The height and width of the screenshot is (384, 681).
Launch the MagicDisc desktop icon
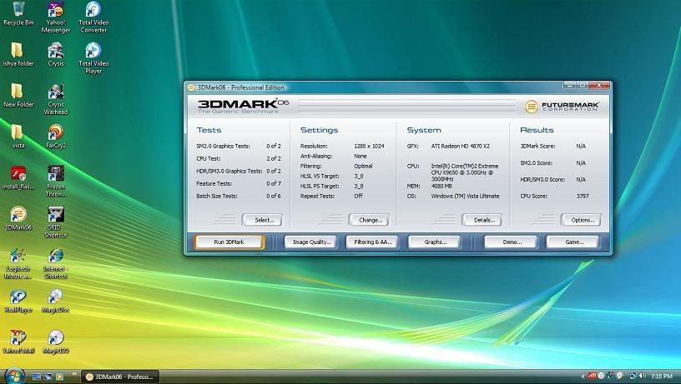pyautogui.click(x=55, y=297)
